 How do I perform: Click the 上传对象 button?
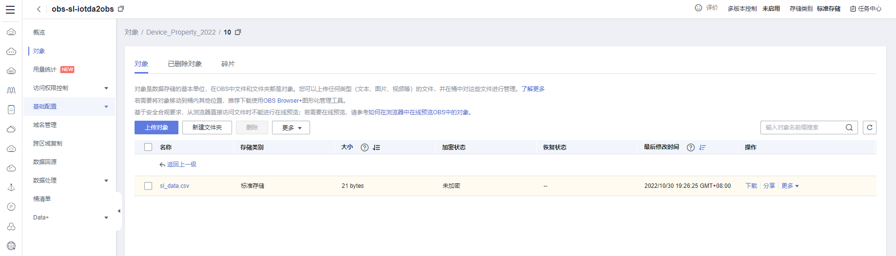[156, 128]
